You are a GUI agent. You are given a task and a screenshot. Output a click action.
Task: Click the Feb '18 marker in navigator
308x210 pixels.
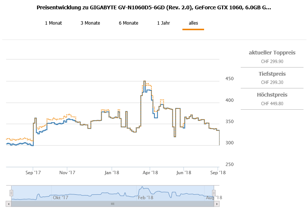[145, 198]
